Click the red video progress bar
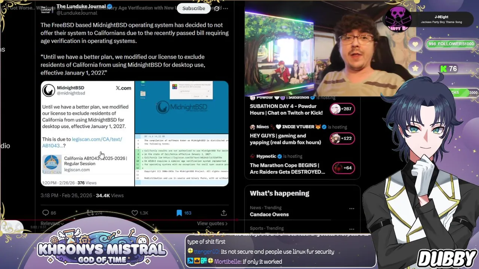Screen dimensions: 479x269 coord(118,220)
